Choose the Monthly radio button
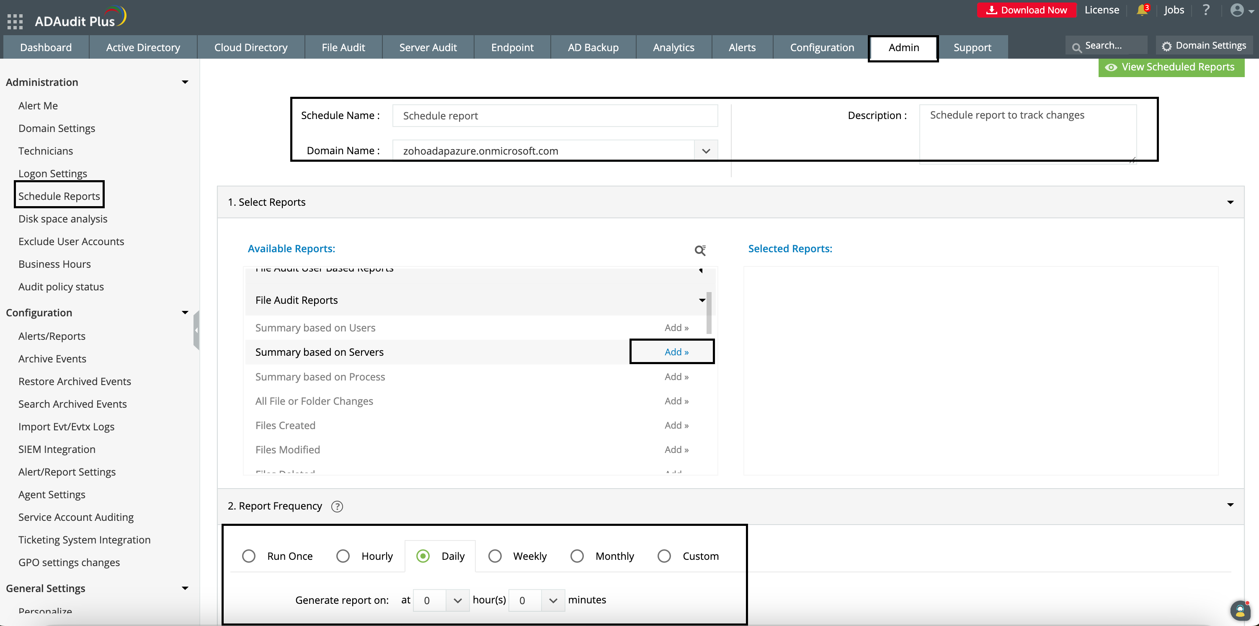The height and width of the screenshot is (626, 1259). click(577, 556)
